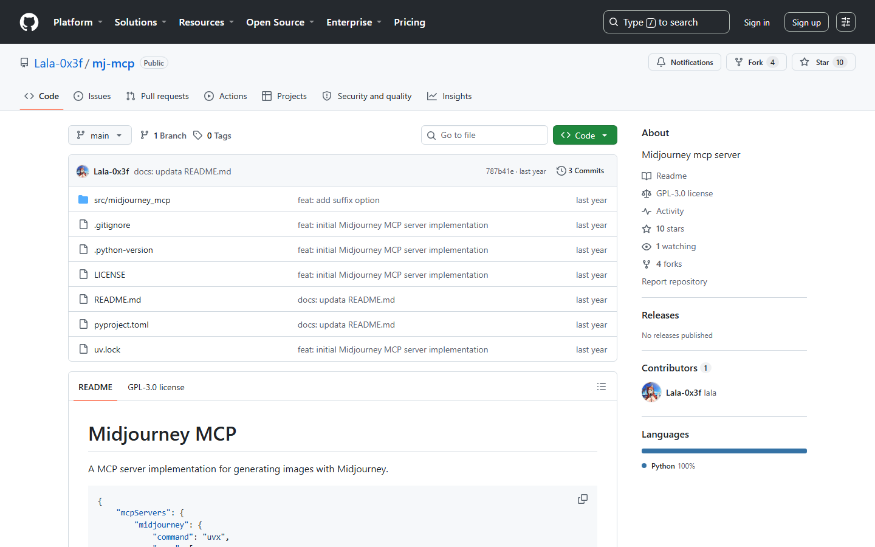
Task: Copy the mcpServers code snippet
Action: tap(583, 499)
